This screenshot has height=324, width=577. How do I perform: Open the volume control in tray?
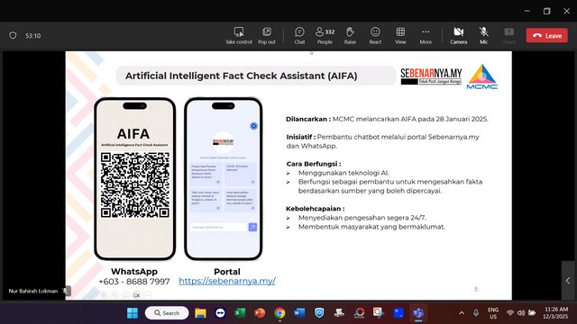coord(521,313)
